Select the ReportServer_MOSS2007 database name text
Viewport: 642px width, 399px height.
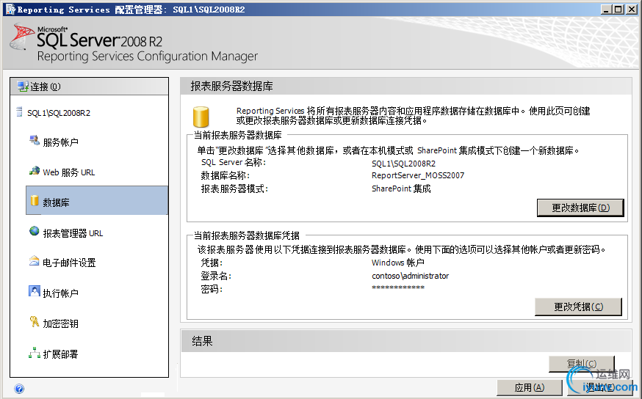click(418, 176)
